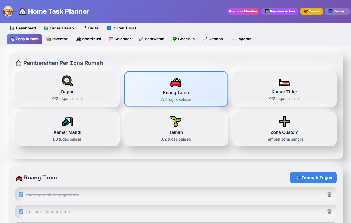Click the Zona Custom plus icon
Image resolution: width=351 pixels, height=223 pixels.
click(x=284, y=122)
